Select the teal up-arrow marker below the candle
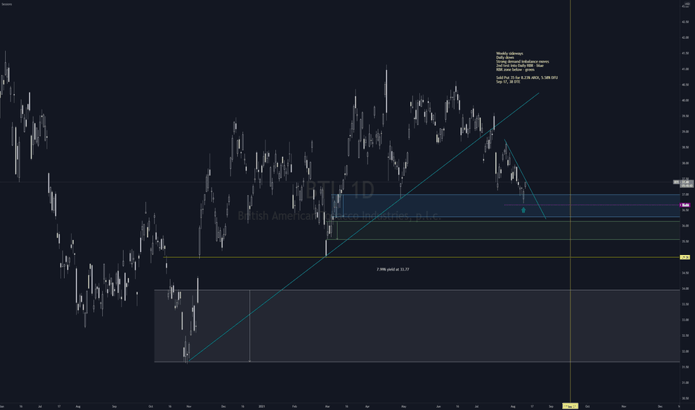The height and width of the screenshot is (410, 695). click(x=523, y=210)
